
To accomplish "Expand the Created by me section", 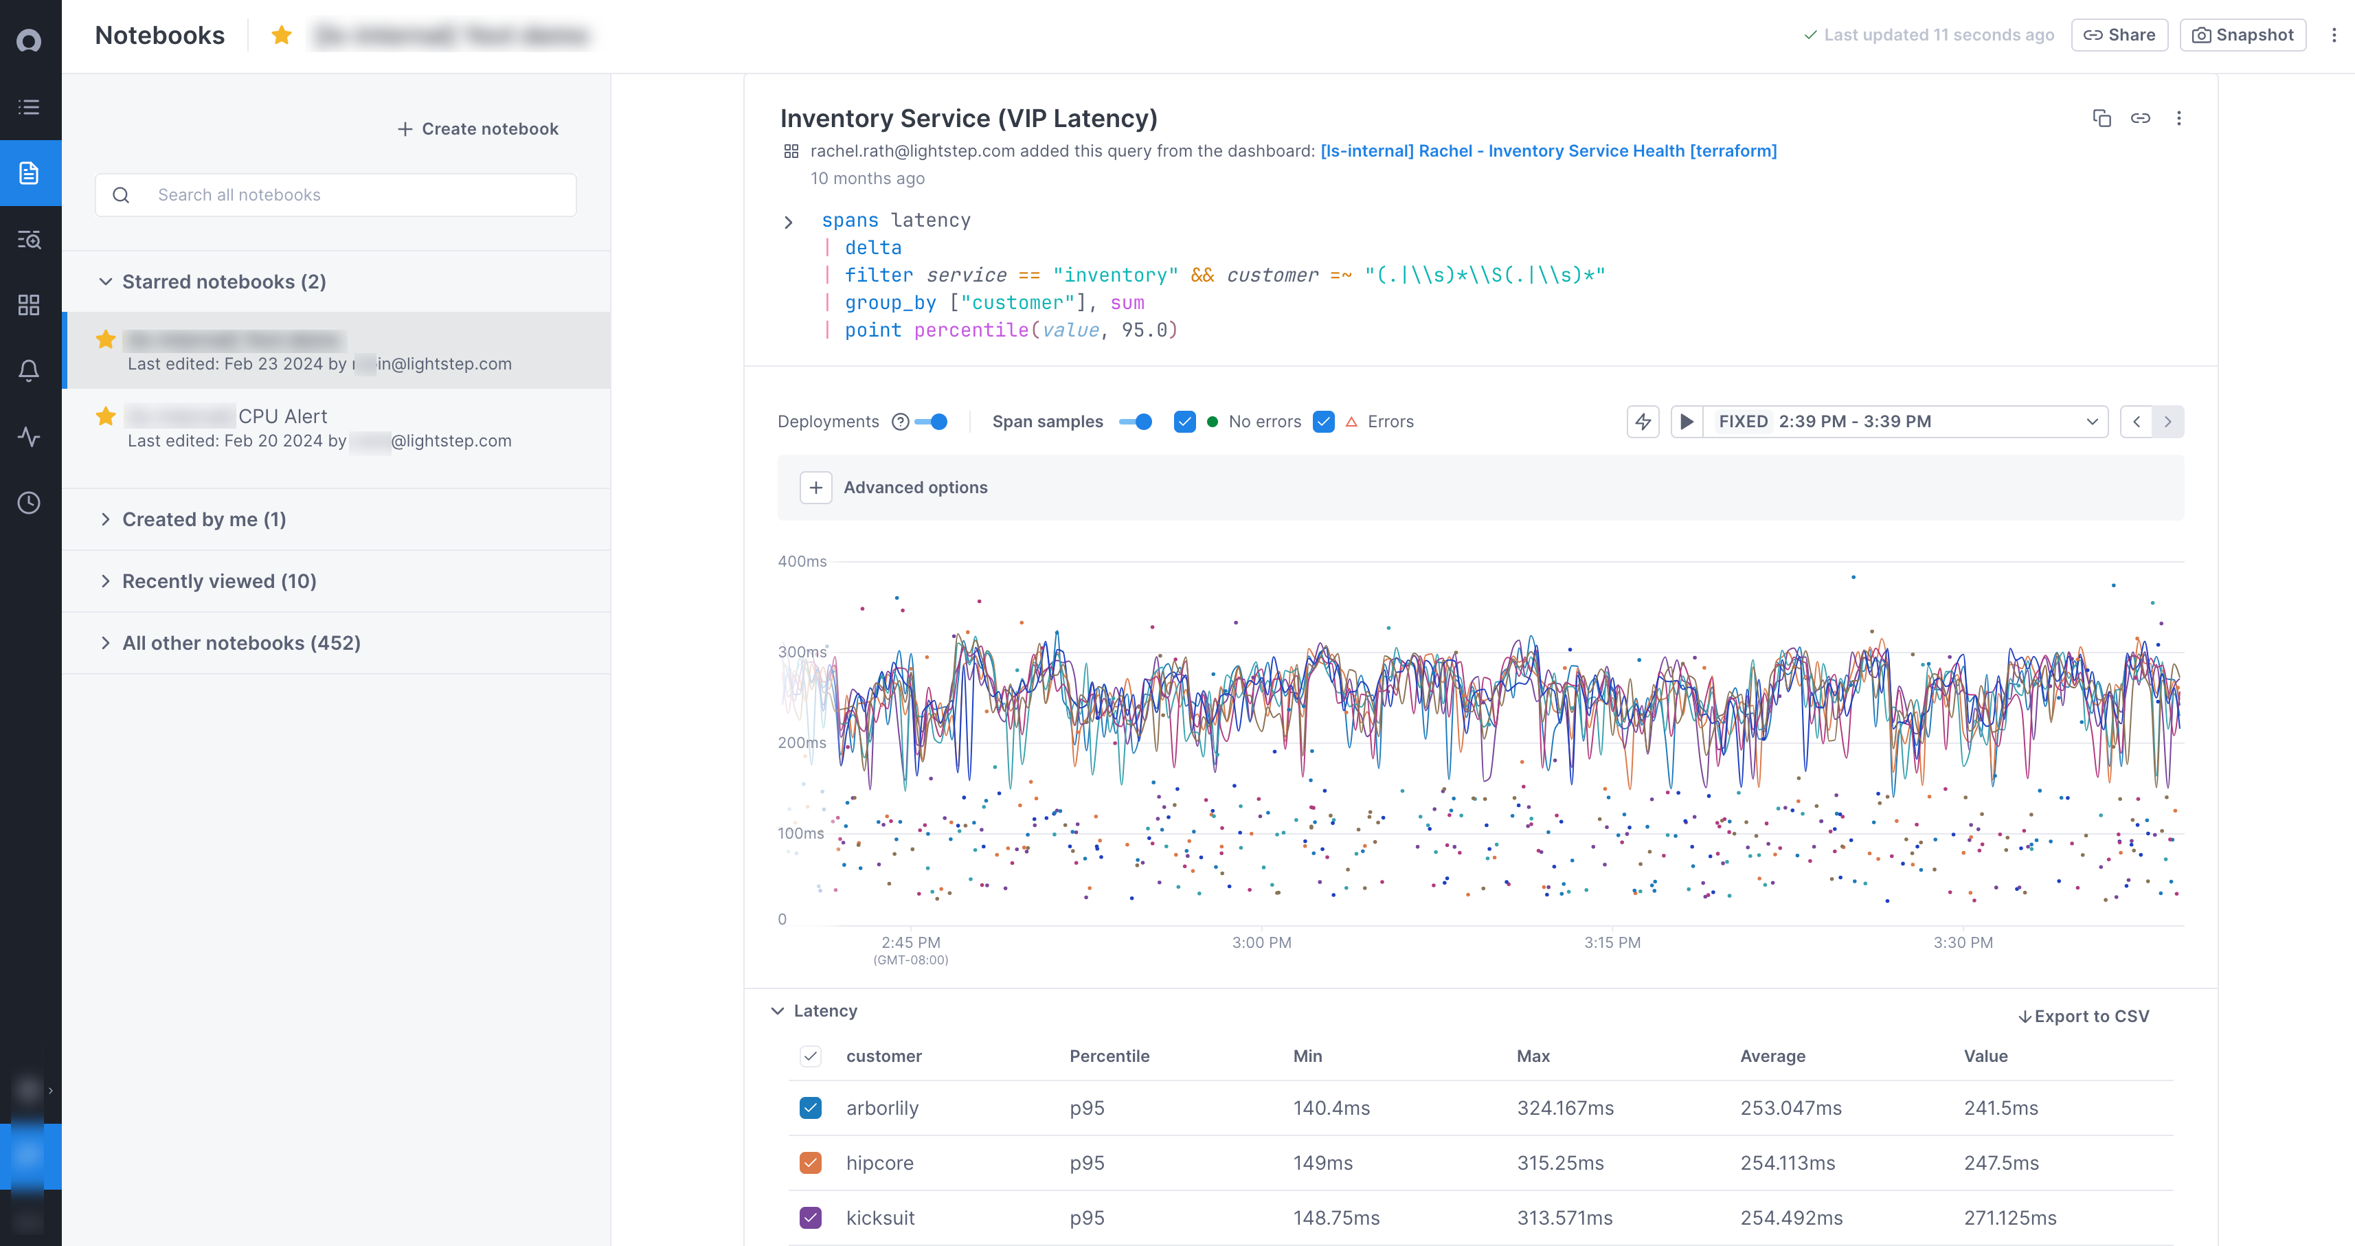I will pos(204,519).
